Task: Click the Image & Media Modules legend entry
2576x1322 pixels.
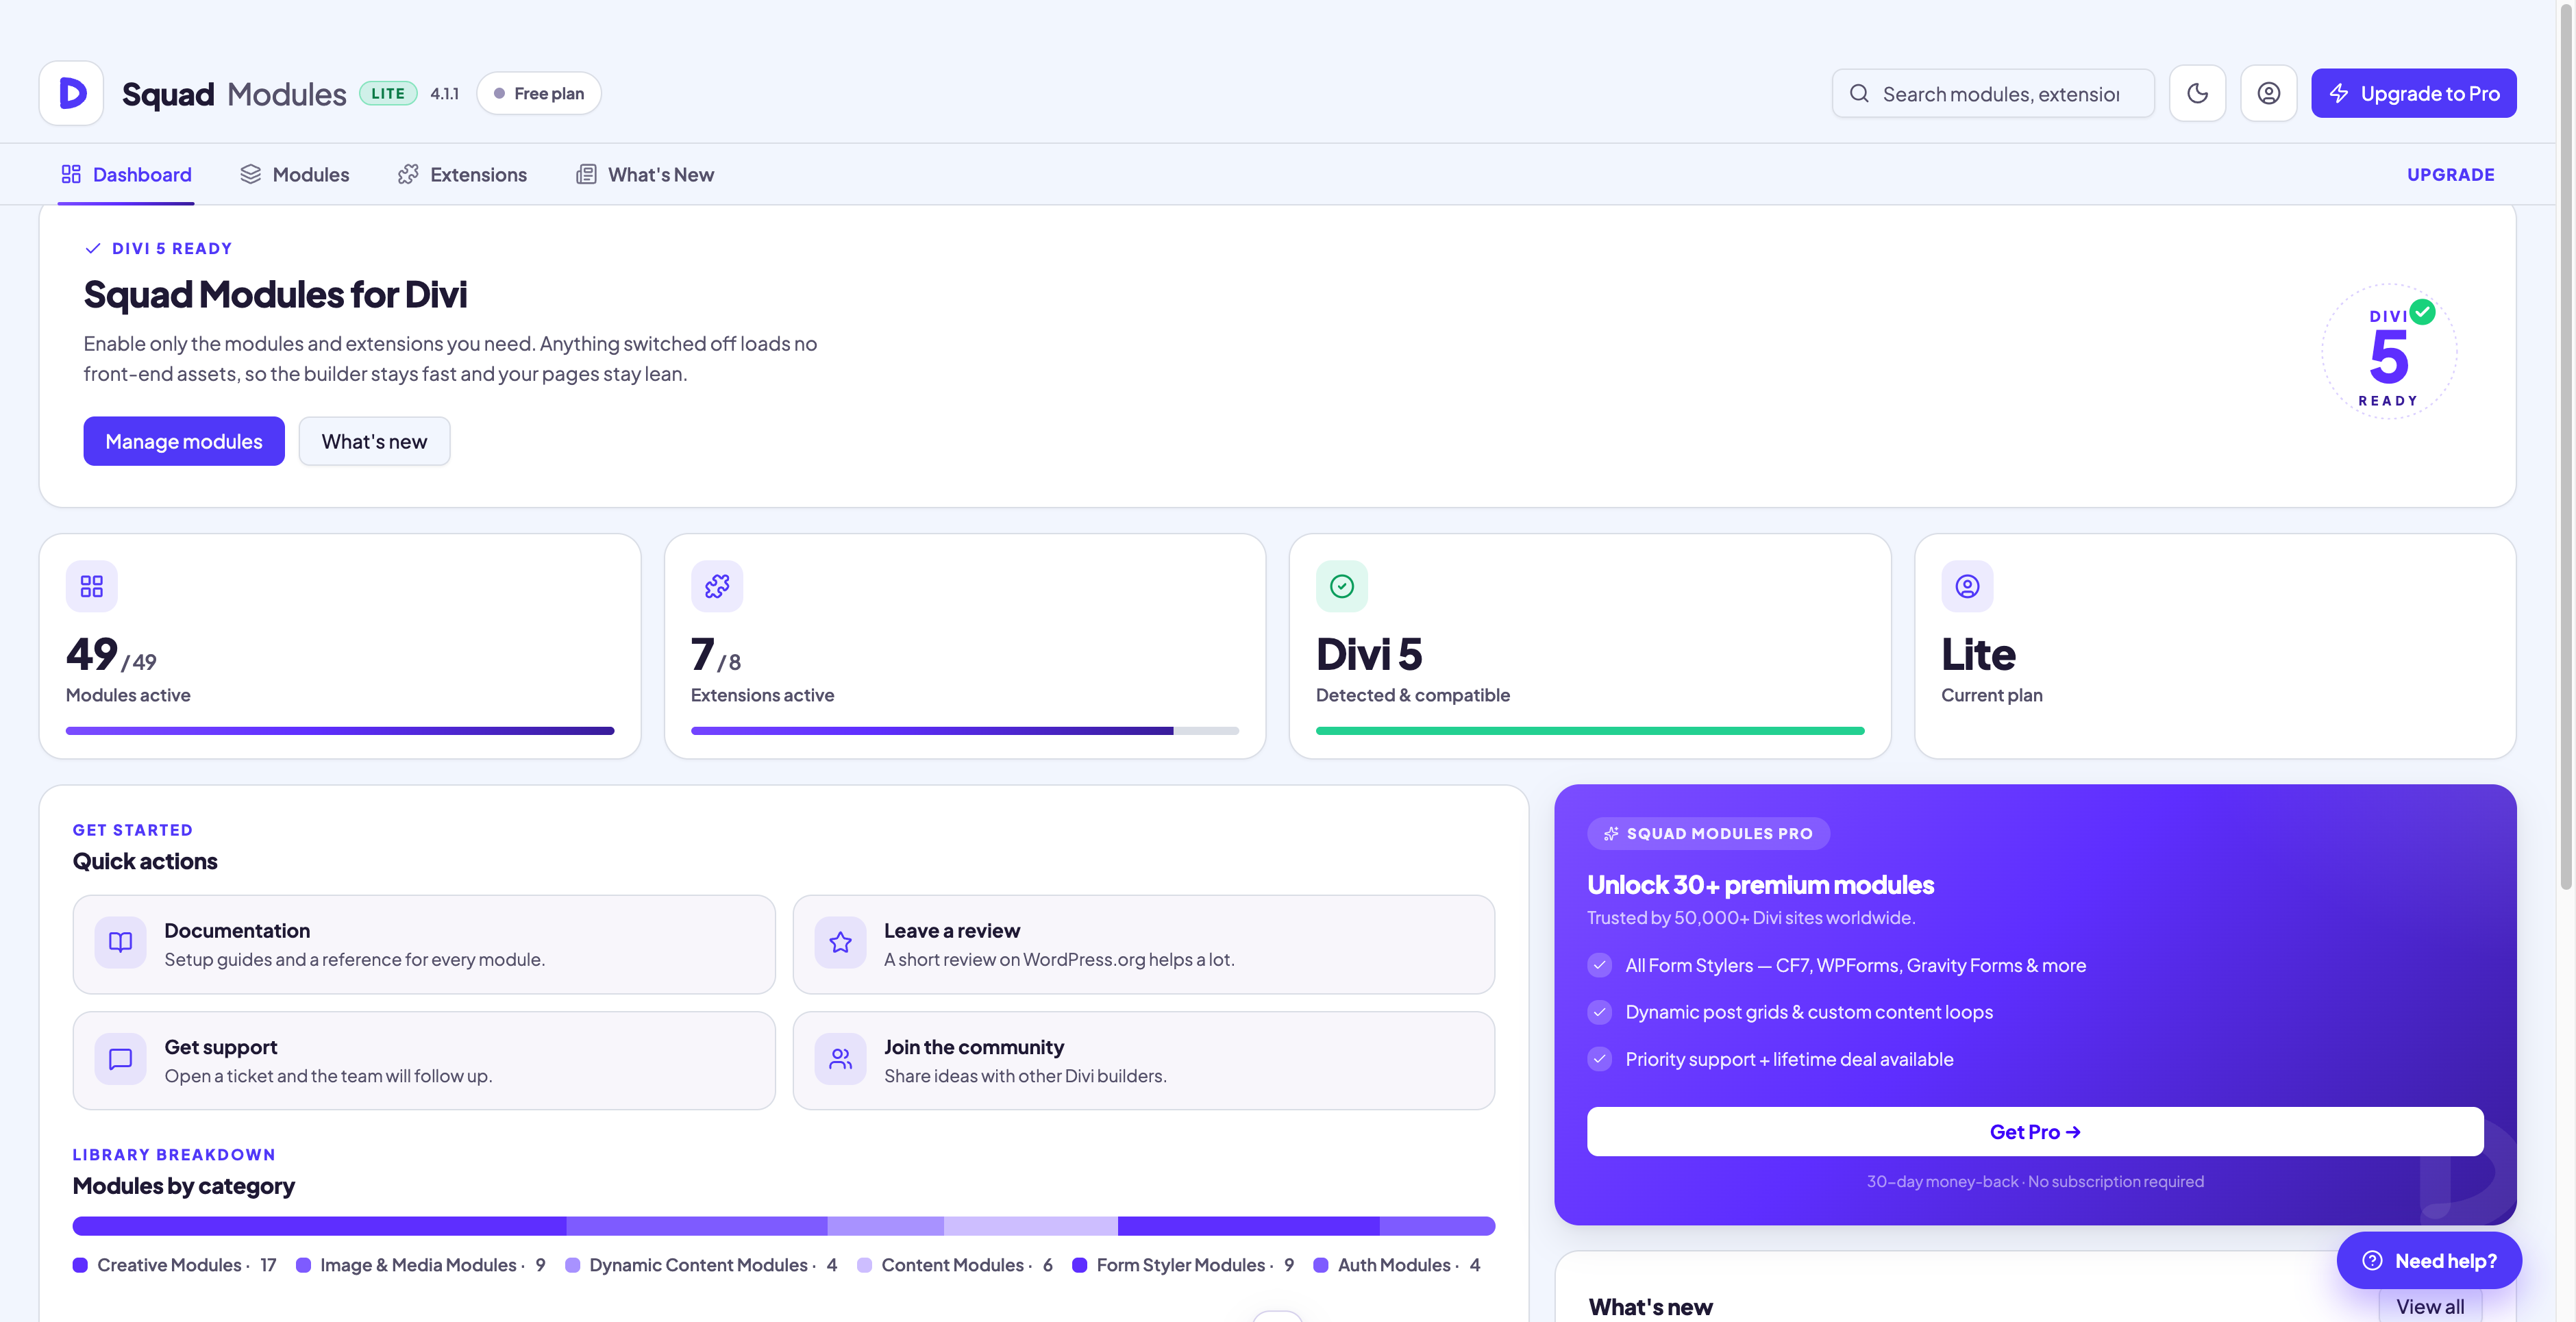Action: [421, 1265]
